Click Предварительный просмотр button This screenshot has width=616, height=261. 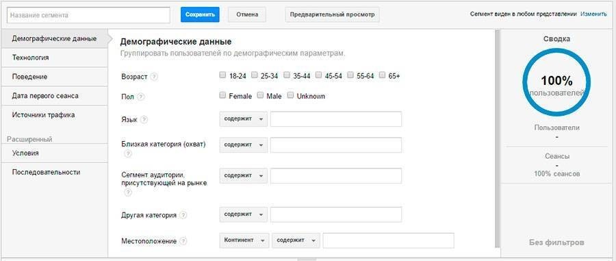(x=333, y=14)
